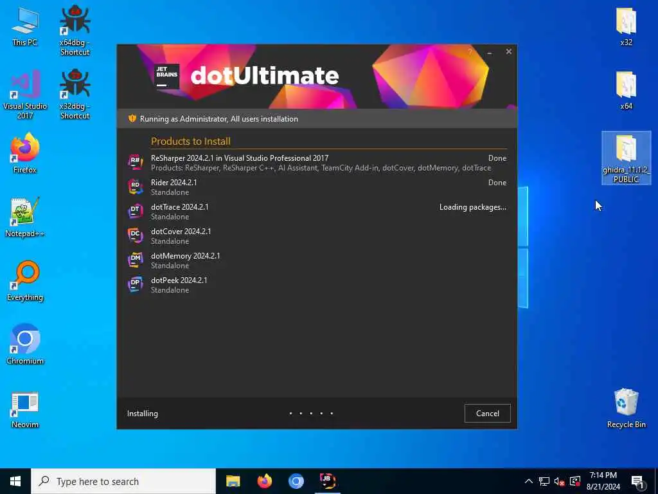The width and height of the screenshot is (658, 494).
Task: Click 'Running as Administrator, All users installation' text
Action: (219, 119)
